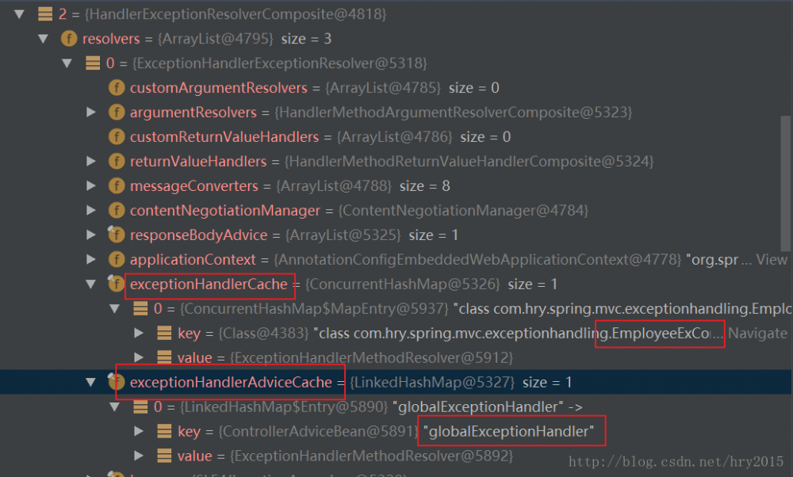The width and height of the screenshot is (793, 477).
Task: Click the View link for applicationContext
Action: coord(773,259)
